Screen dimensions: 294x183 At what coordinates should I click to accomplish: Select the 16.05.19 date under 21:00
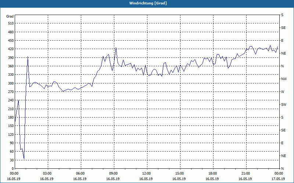[x=245, y=179]
